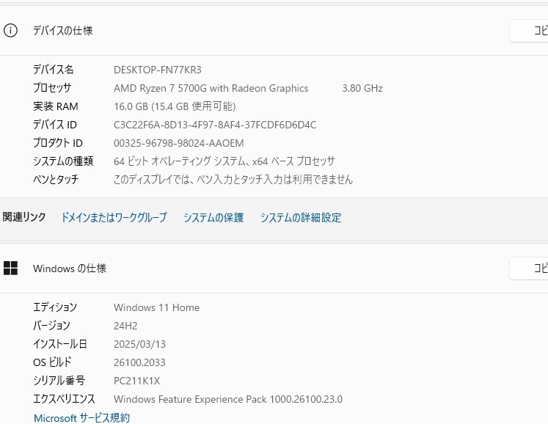Click the バージョン label
Viewport: 548px width, 424px height.
point(51,326)
